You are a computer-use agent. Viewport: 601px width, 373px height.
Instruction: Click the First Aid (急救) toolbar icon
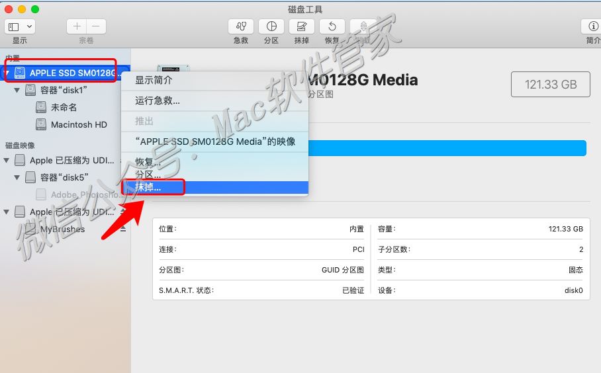[x=241, y=26]
